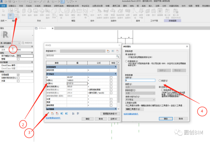Open the Type name dropdown in Family Types
Viewport: 210px width, 142px height.
point(83,51)
